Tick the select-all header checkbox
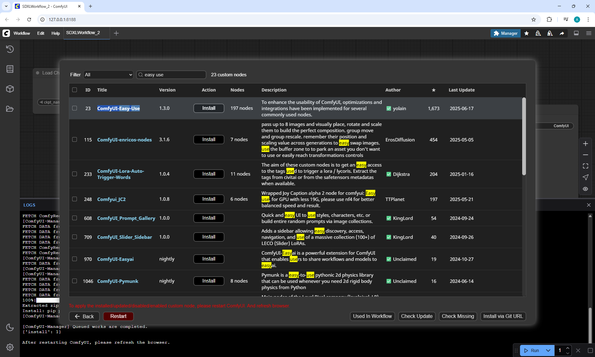The height and width of the screenshot is (357, 595). (74, 90)
